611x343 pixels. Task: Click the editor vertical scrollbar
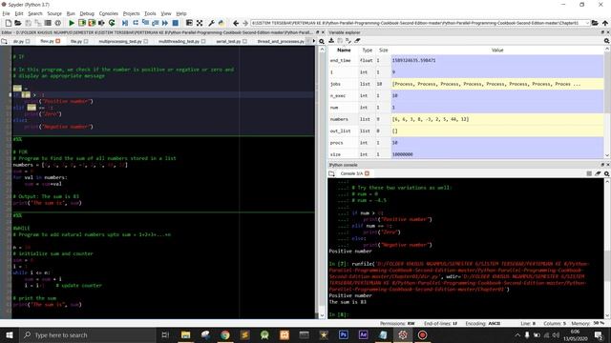tap(322, 182)
